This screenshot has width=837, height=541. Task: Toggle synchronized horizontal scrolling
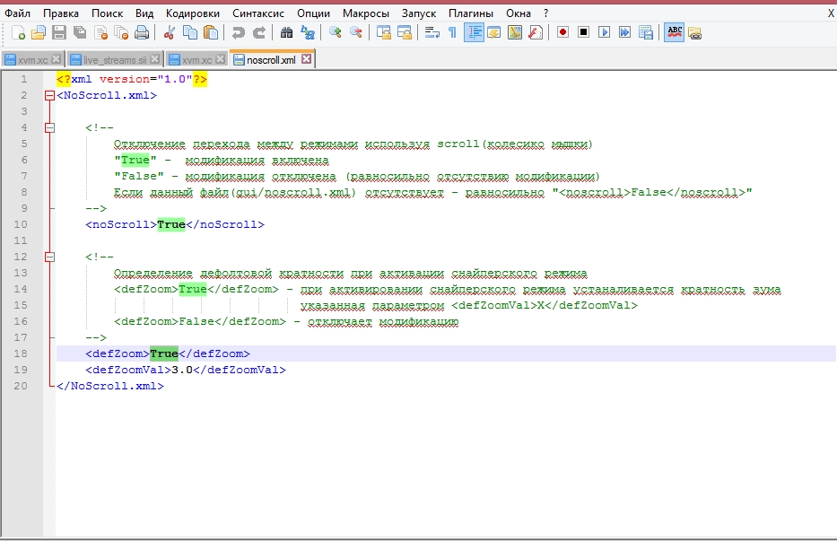coord(404,33)
